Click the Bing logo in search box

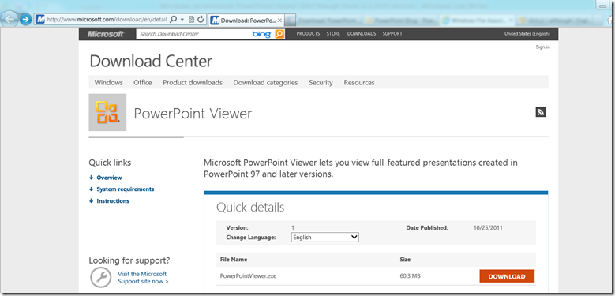261,34
